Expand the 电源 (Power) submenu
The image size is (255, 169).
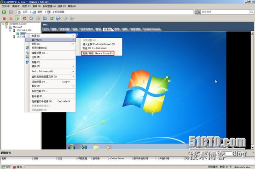(51, 36)
